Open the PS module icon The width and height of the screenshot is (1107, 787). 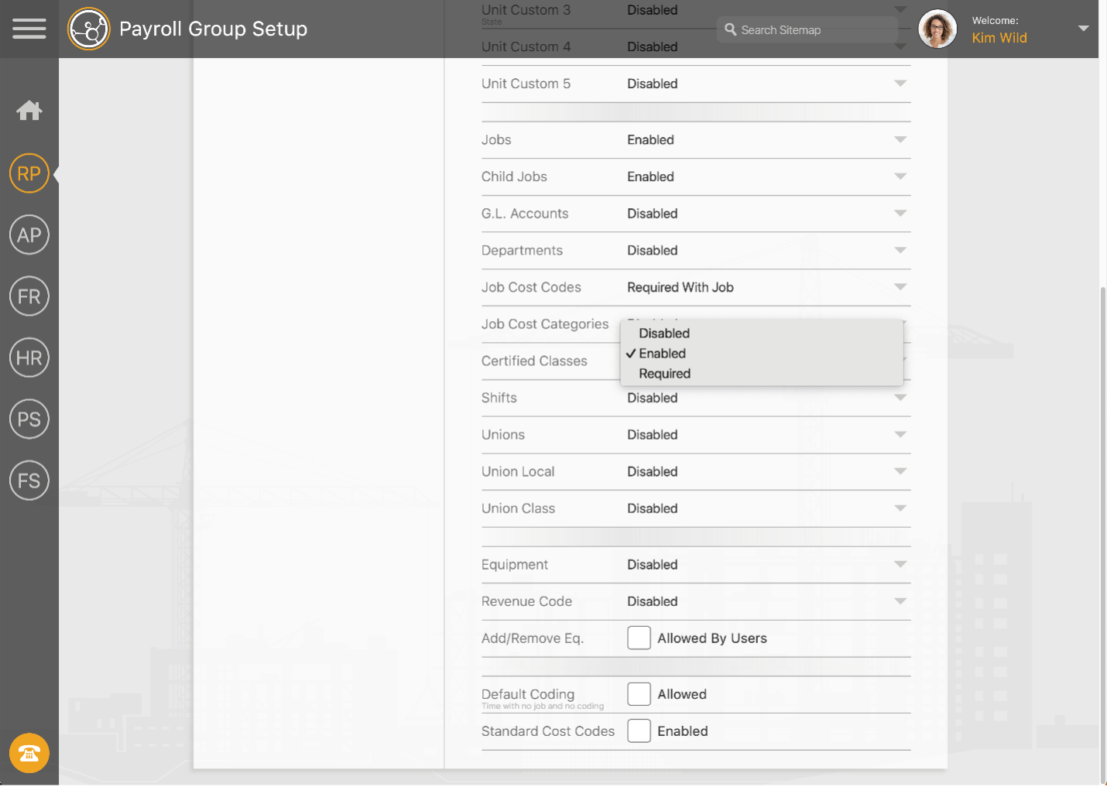tap(29, 419)
